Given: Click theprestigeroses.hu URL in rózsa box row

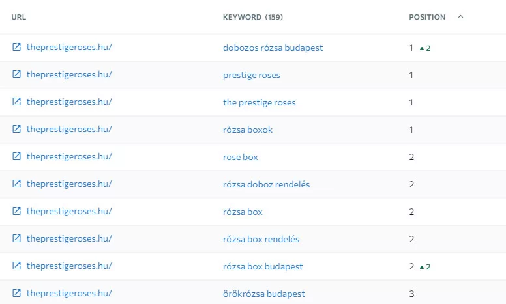Looking at the screenshot, I should pyautogui.click(x=69, y=211).
